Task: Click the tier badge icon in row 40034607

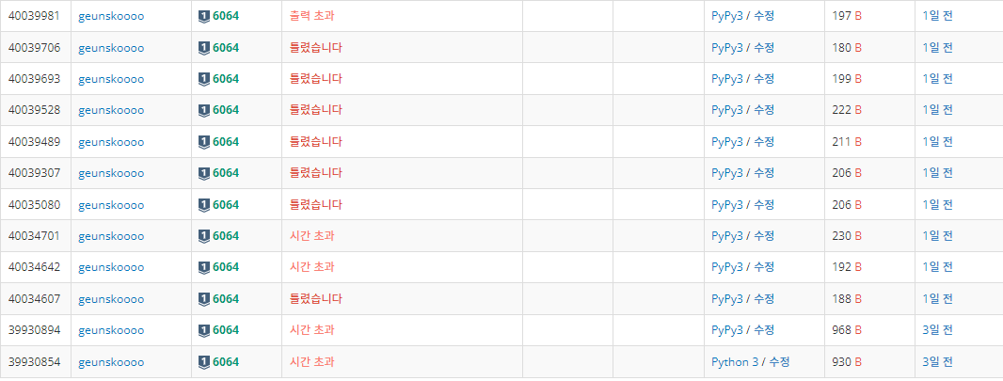Action: pos(204,298)
